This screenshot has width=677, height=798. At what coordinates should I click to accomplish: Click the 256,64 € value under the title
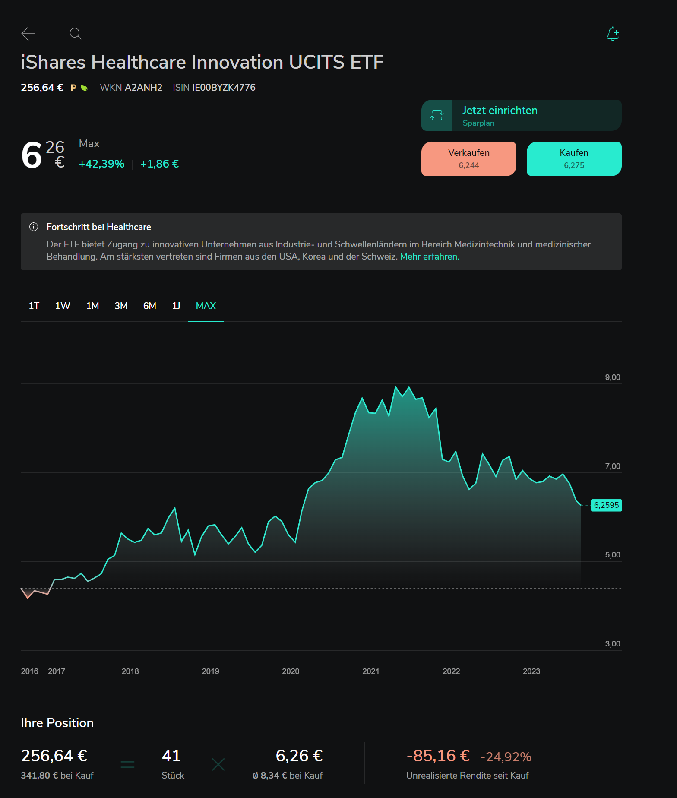pos(42,88)
